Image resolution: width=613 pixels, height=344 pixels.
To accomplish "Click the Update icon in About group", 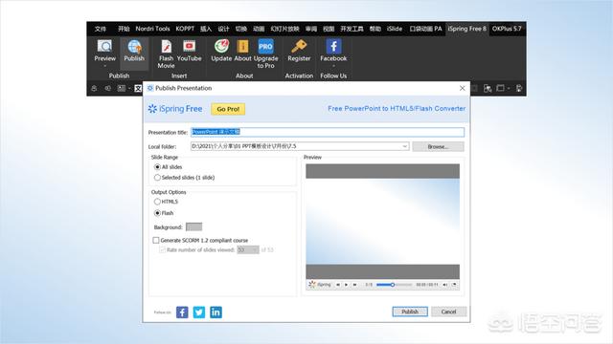I will tap(221, 47).
